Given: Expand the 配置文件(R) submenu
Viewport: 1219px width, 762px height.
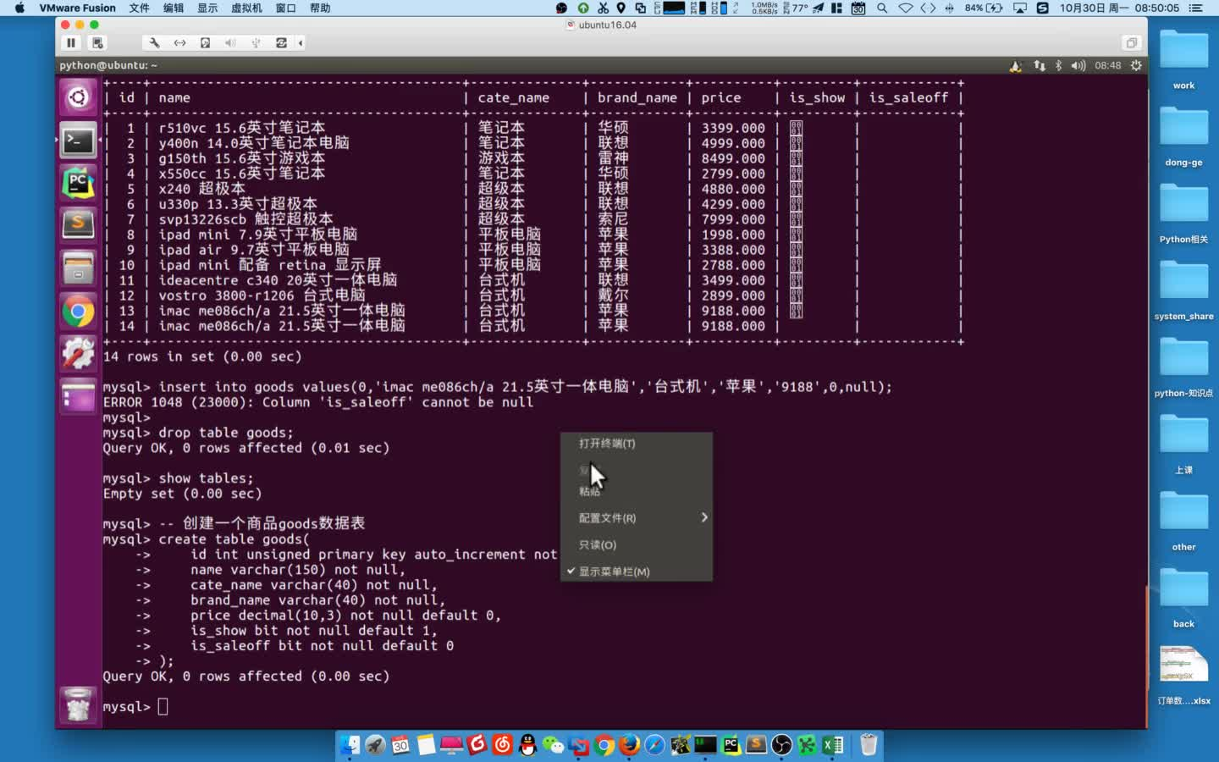Looking at the screenshot, I should 606,517.
